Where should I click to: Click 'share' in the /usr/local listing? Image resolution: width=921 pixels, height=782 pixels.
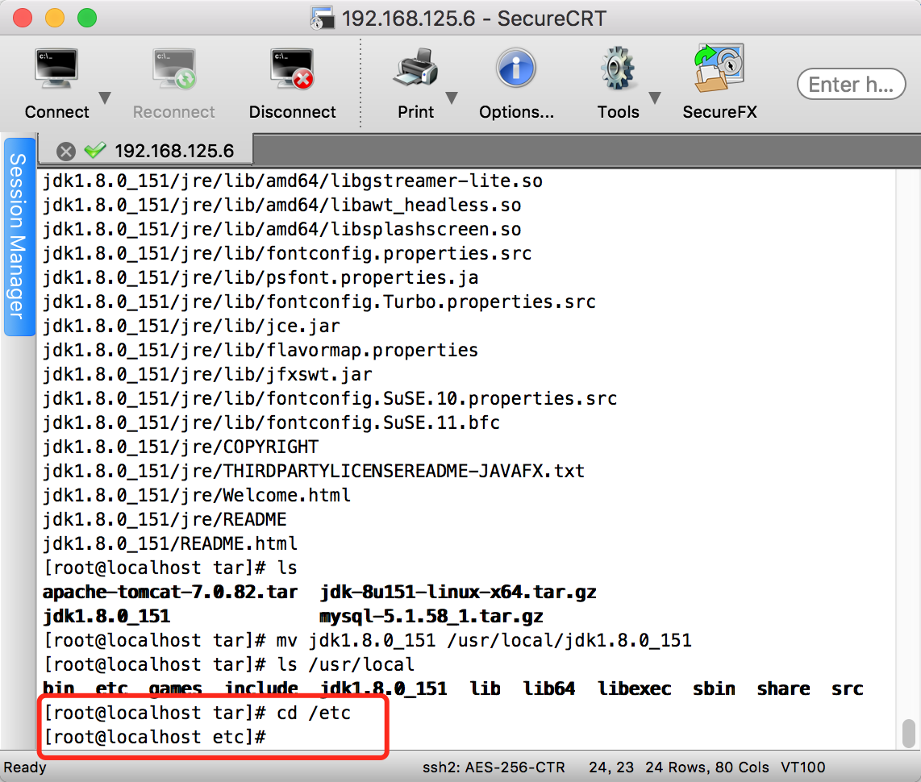[x=784, y=688]
